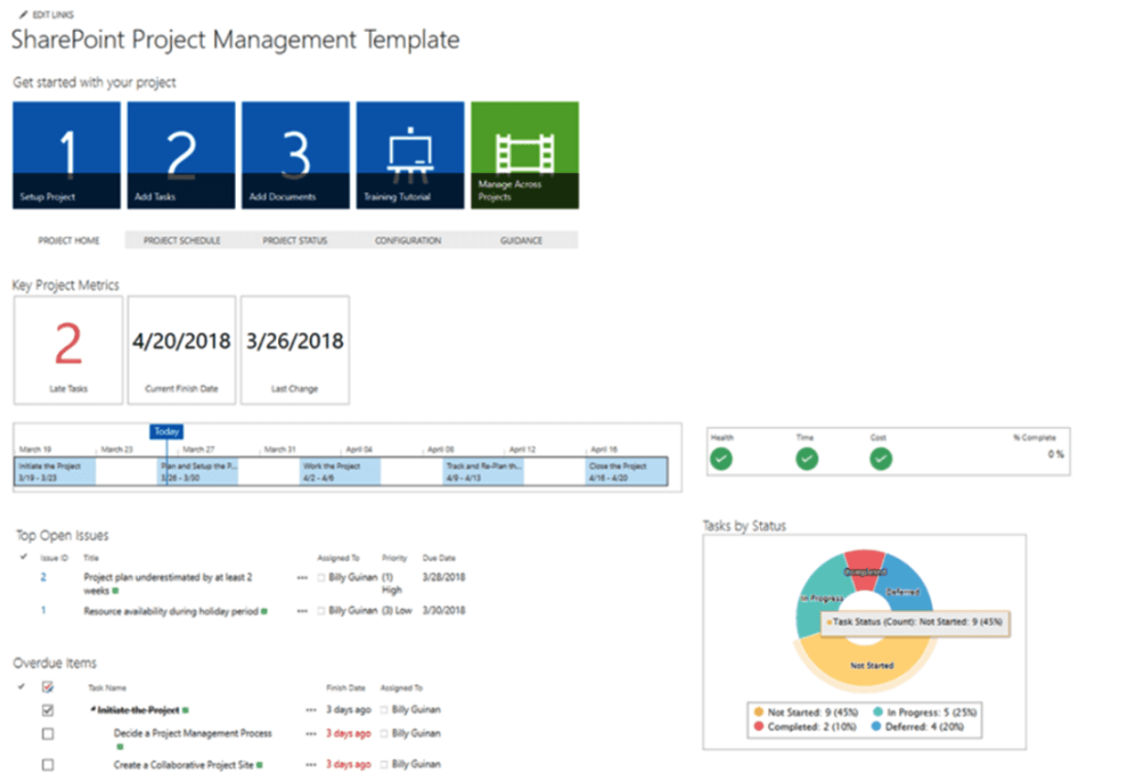Click the Last Change 3/26/2018 tile
Viewport: 1145px width, 783px height.
[294, 349]
